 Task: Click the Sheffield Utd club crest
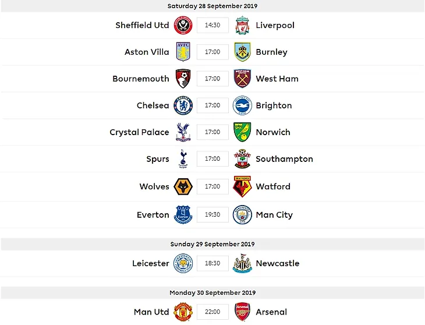pyautogui.click(x=183, y=25)
